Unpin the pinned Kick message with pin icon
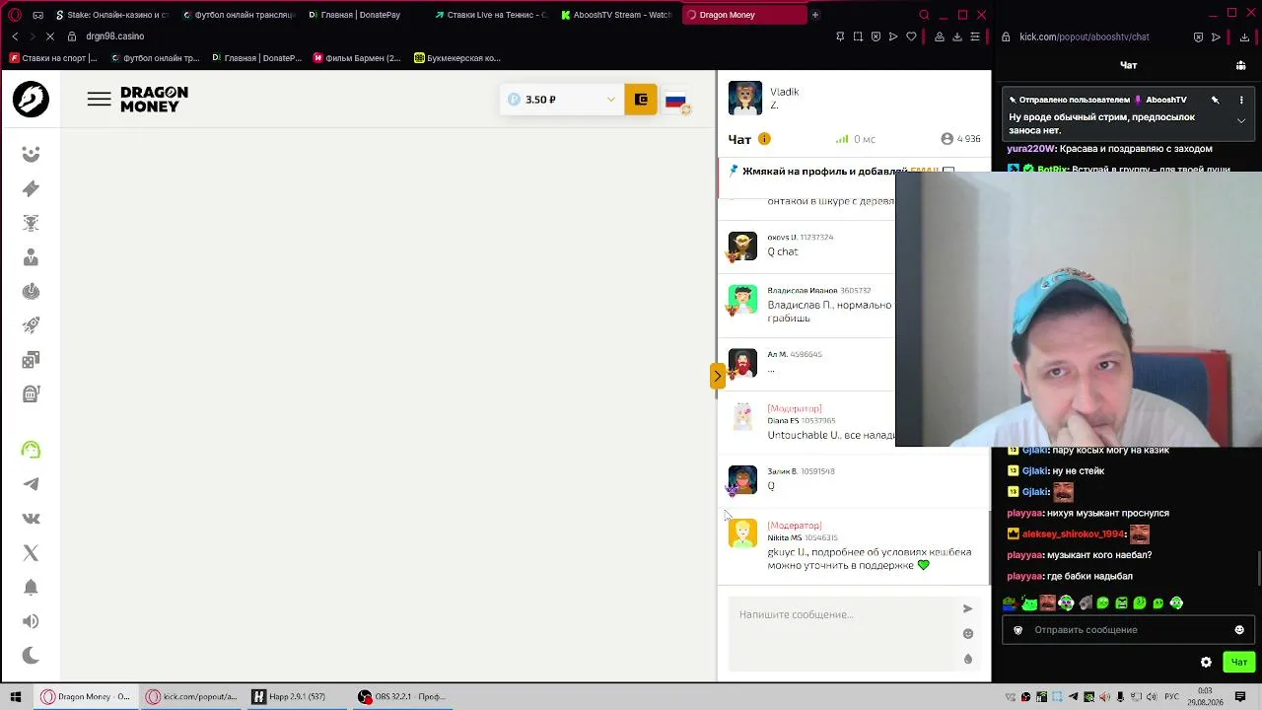The width and height of the screenshot is (1262, 710). point(1216,100)
